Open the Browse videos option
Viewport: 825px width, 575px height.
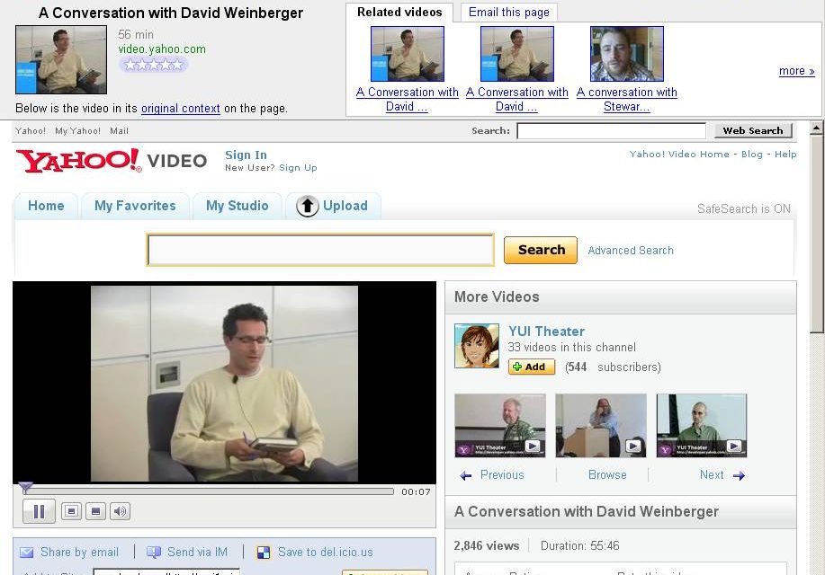point(607,474)
